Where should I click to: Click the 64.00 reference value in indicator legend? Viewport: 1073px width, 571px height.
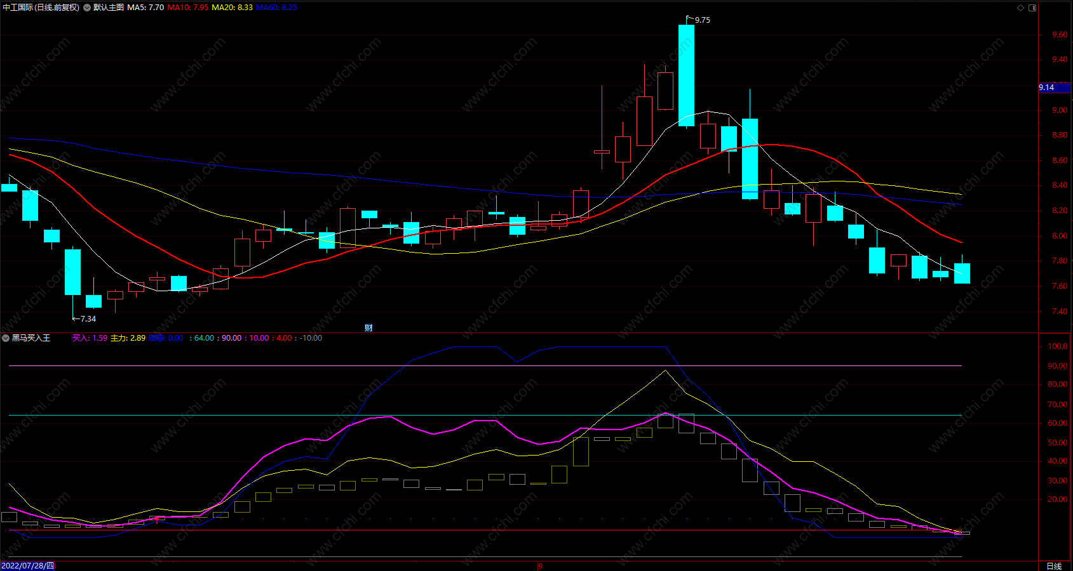click(x=204, y=338)
